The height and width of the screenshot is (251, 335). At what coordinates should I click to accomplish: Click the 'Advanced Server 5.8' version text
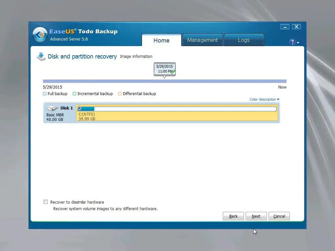pos(69,39)
